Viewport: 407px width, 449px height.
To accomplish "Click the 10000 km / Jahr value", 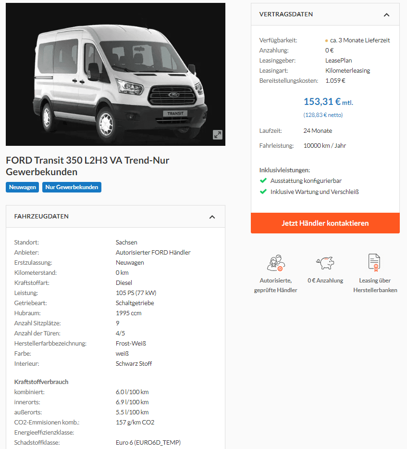I will (325, 146).
